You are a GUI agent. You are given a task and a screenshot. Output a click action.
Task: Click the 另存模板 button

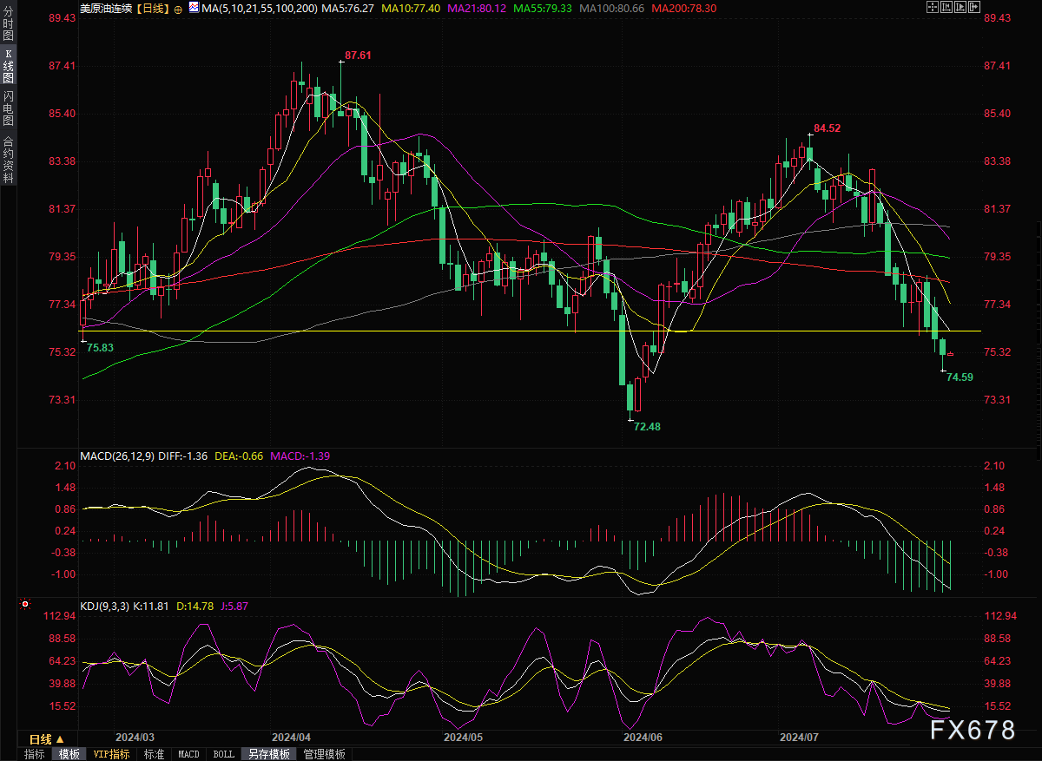[x=268, y=754]
